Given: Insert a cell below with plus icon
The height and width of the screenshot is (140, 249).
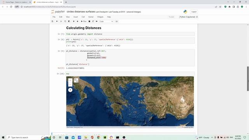Looking at the screenshot, I should (x=57, y=21).
